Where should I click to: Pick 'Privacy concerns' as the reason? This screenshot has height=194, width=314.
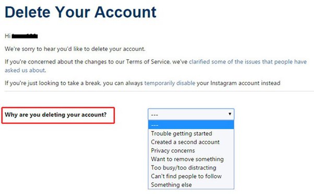point(173,150)
